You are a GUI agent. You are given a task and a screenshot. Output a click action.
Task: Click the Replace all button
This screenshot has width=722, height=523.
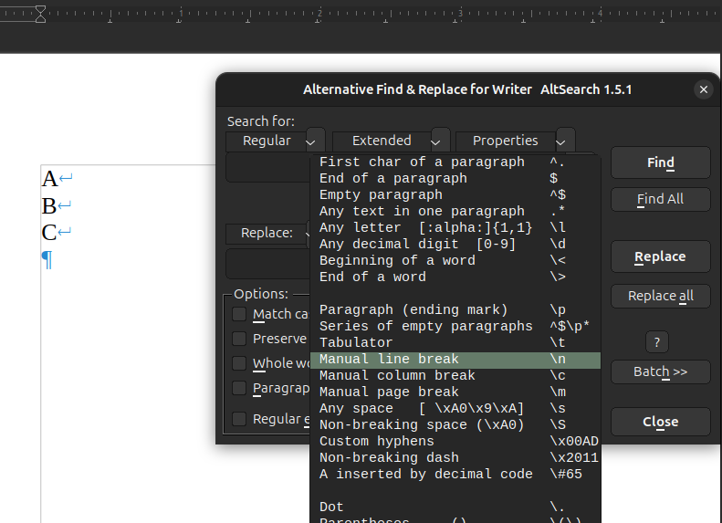(660, 296)
